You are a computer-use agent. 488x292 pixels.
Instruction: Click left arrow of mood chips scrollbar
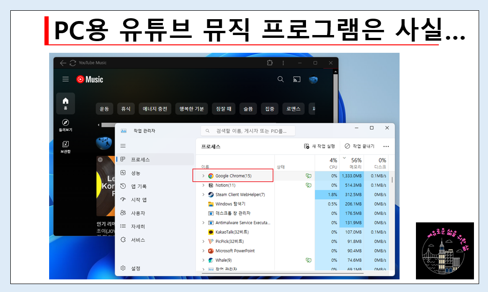[99, 125]
